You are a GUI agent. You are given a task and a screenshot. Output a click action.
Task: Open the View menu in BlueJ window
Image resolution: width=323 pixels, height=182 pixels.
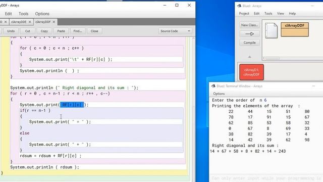coord(281,14)
